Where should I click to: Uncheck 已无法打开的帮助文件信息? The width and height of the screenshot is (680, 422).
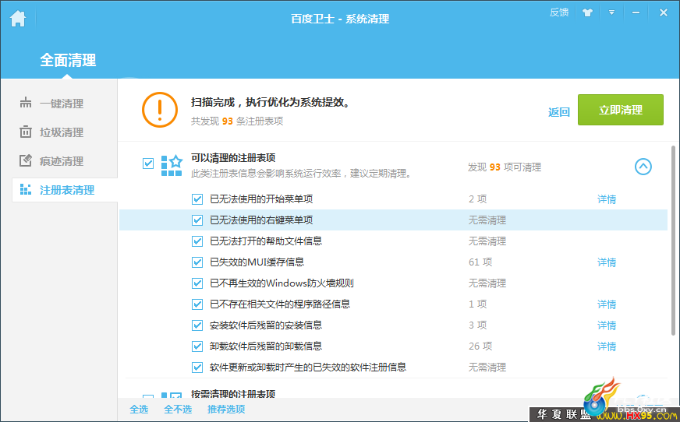197,241
